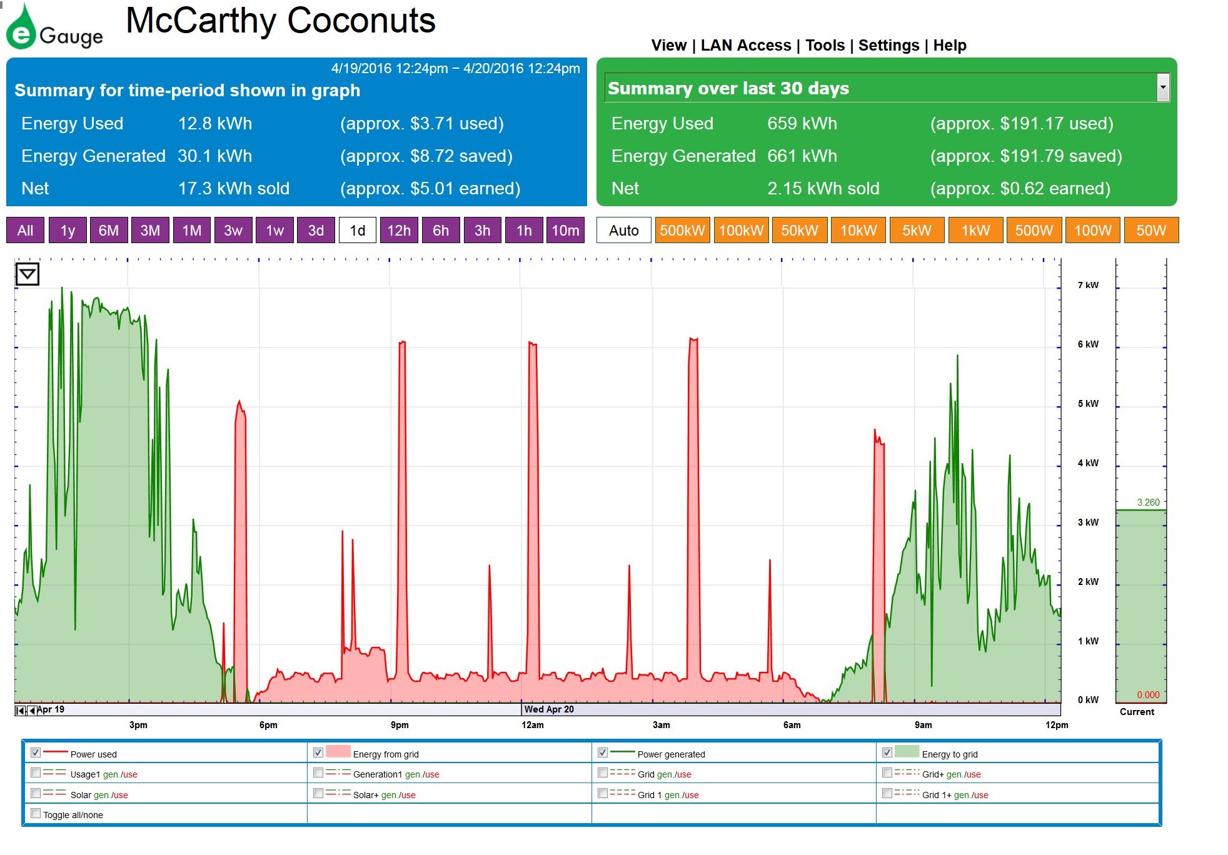The image size is (1228, 855).
Task: Click the Wed Apr 20 timeline marker
Action: click(x=548, y=709)
